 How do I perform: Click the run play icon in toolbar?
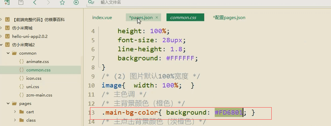click(76, 2)
